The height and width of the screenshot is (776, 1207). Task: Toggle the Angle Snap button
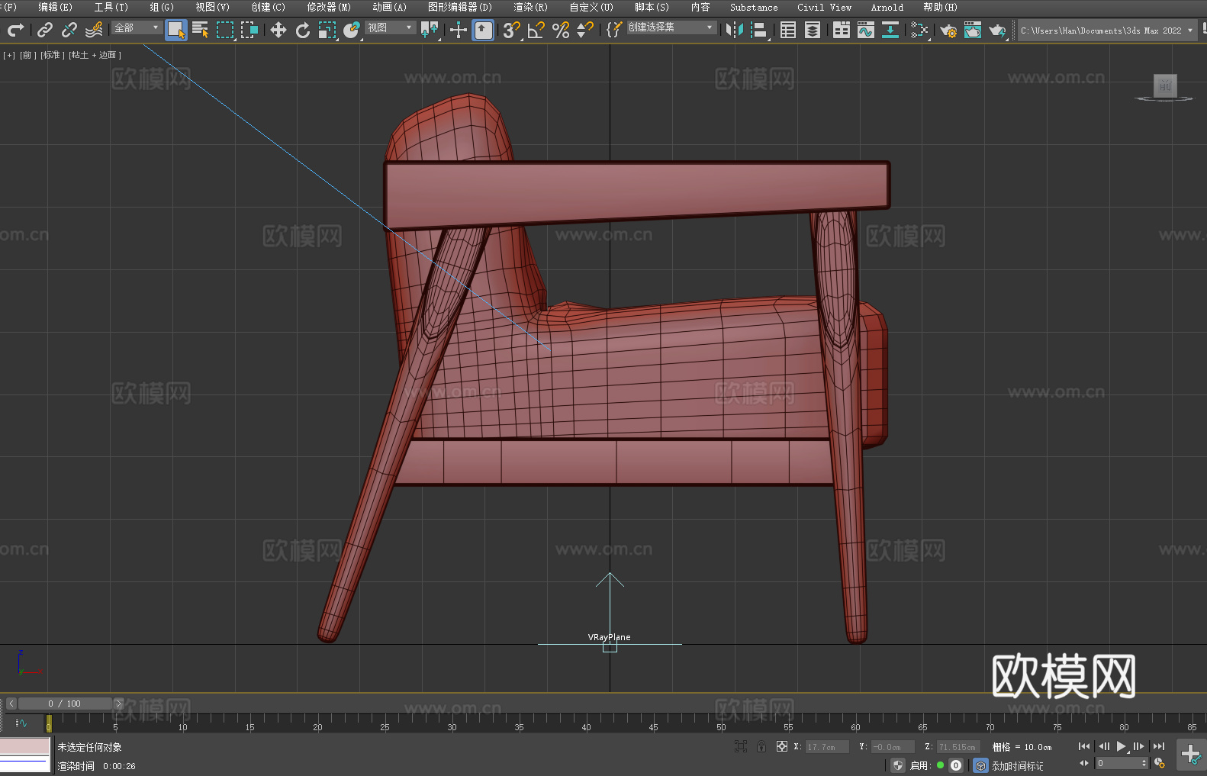pos(536,30)
